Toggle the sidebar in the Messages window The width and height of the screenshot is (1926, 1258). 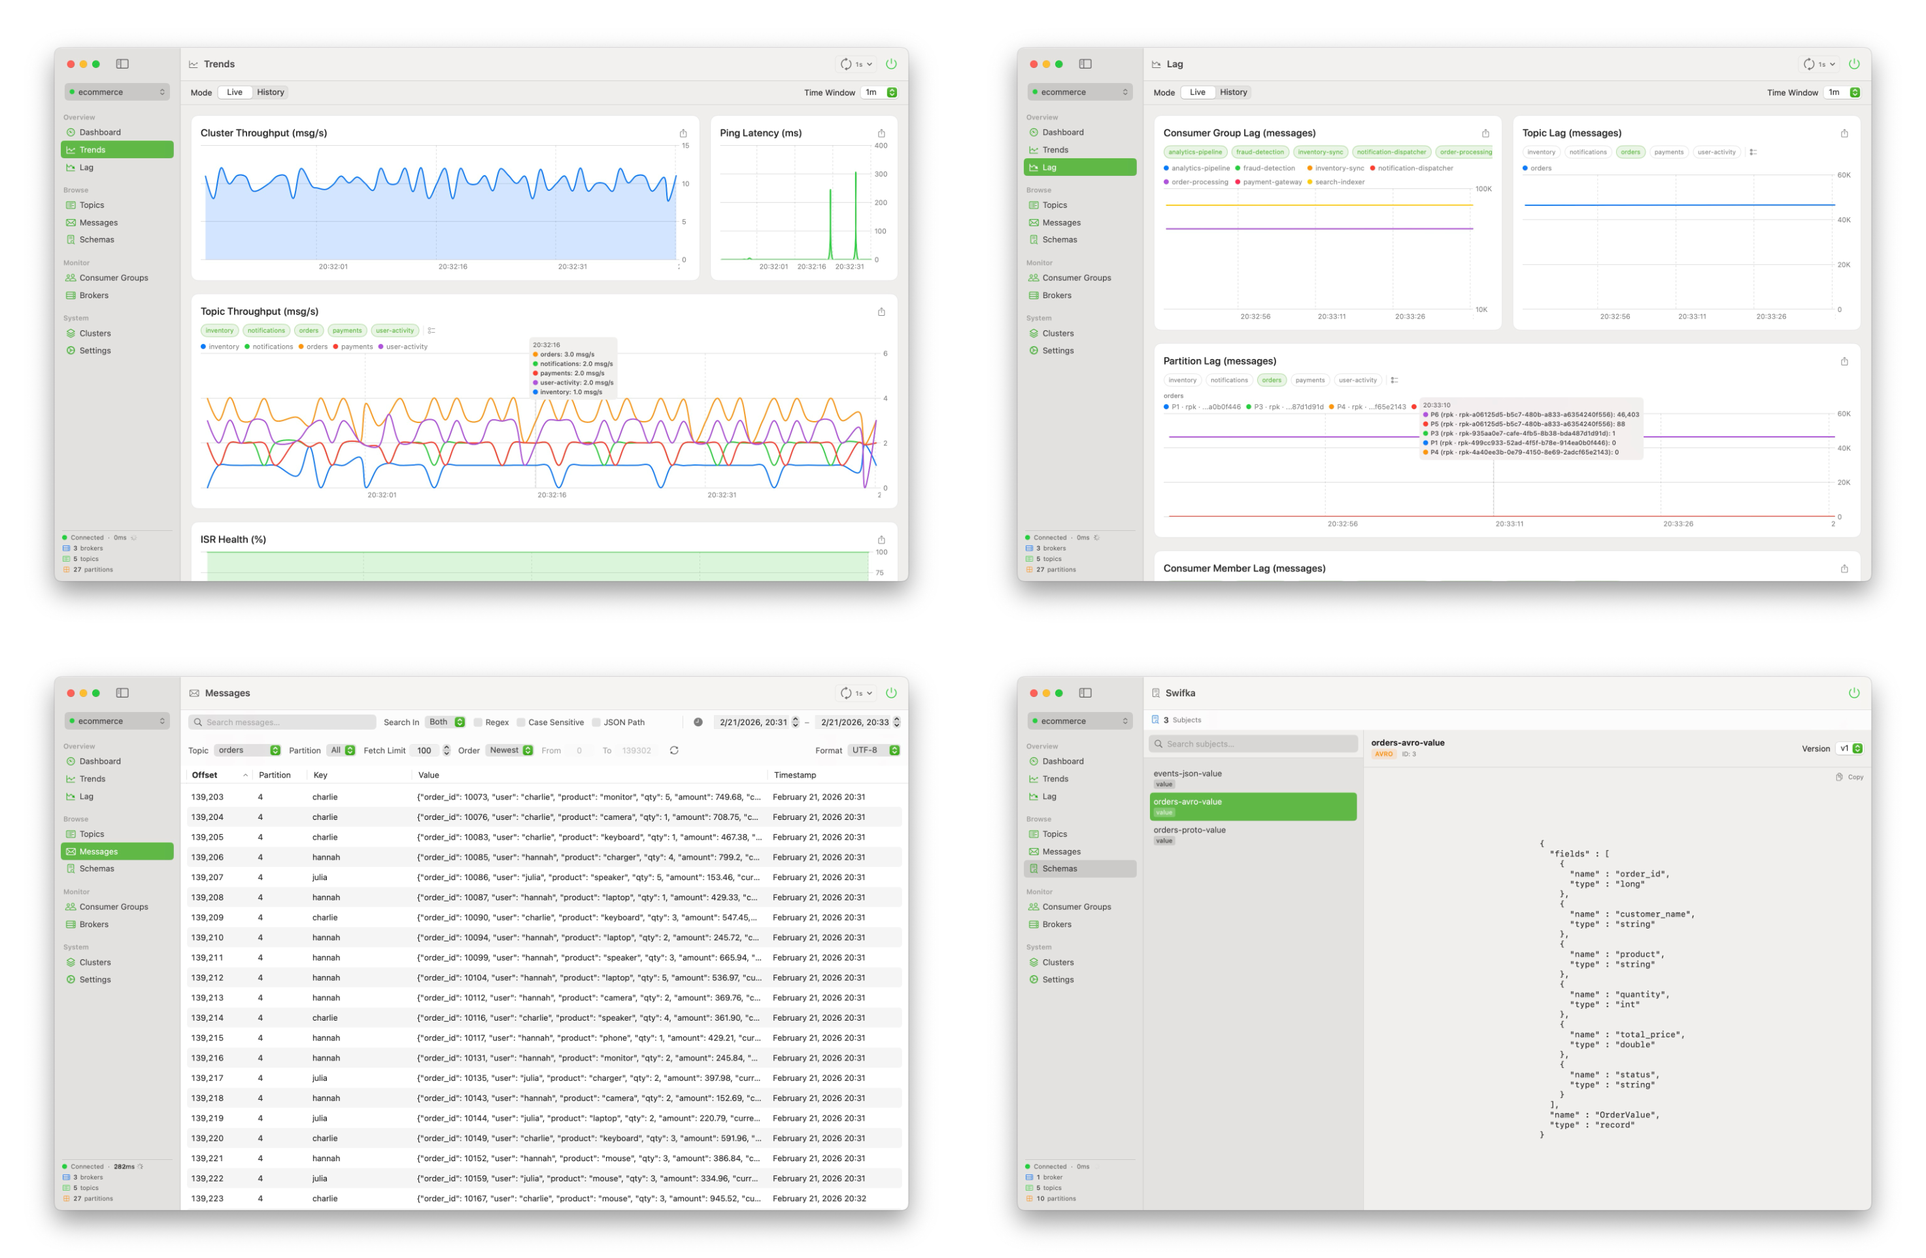pyautogui.click(x=122, y=693)
